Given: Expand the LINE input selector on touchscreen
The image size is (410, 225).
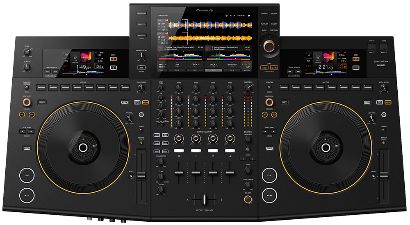Looking at the screenshot, I should point(177,65).
